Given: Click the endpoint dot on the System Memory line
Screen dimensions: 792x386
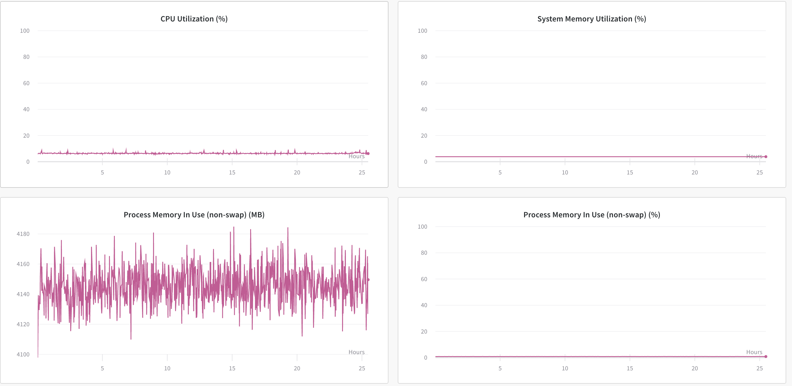Looking at the screenshot, I should click(766, 157).
